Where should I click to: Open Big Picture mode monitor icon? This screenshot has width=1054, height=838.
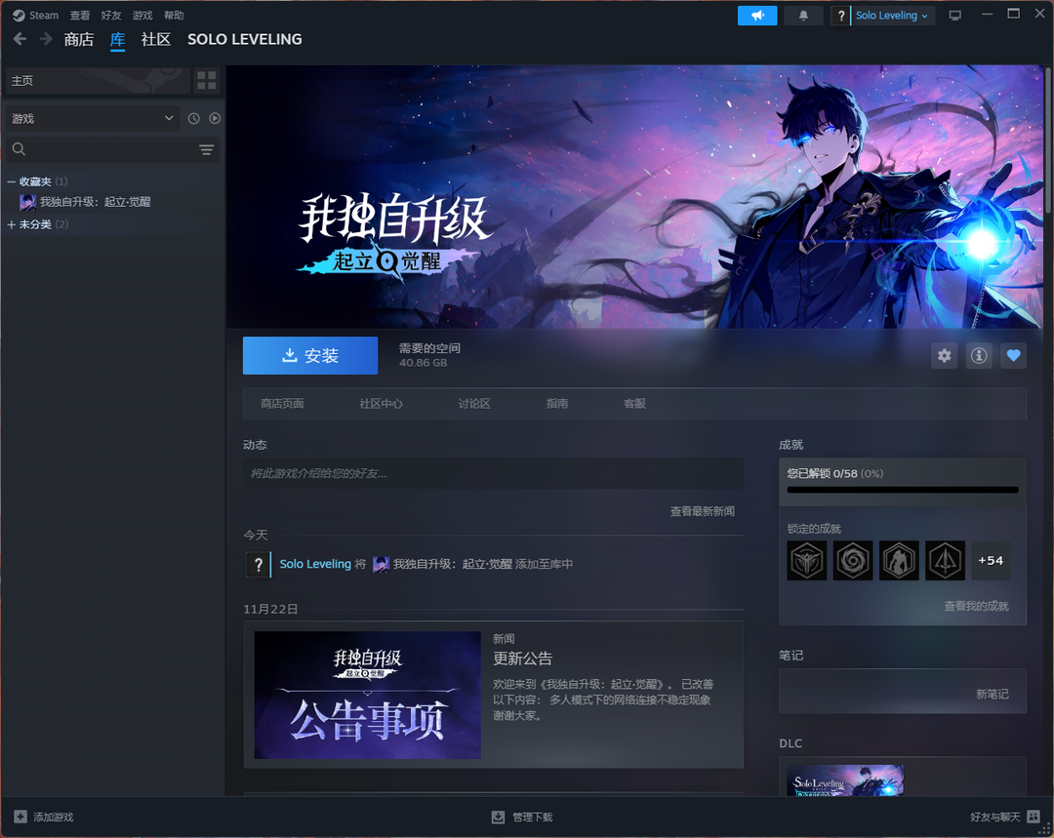coord(954,16)
